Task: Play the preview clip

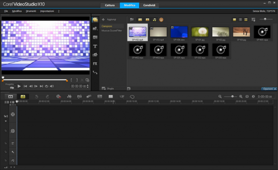Action: (19, 86)
